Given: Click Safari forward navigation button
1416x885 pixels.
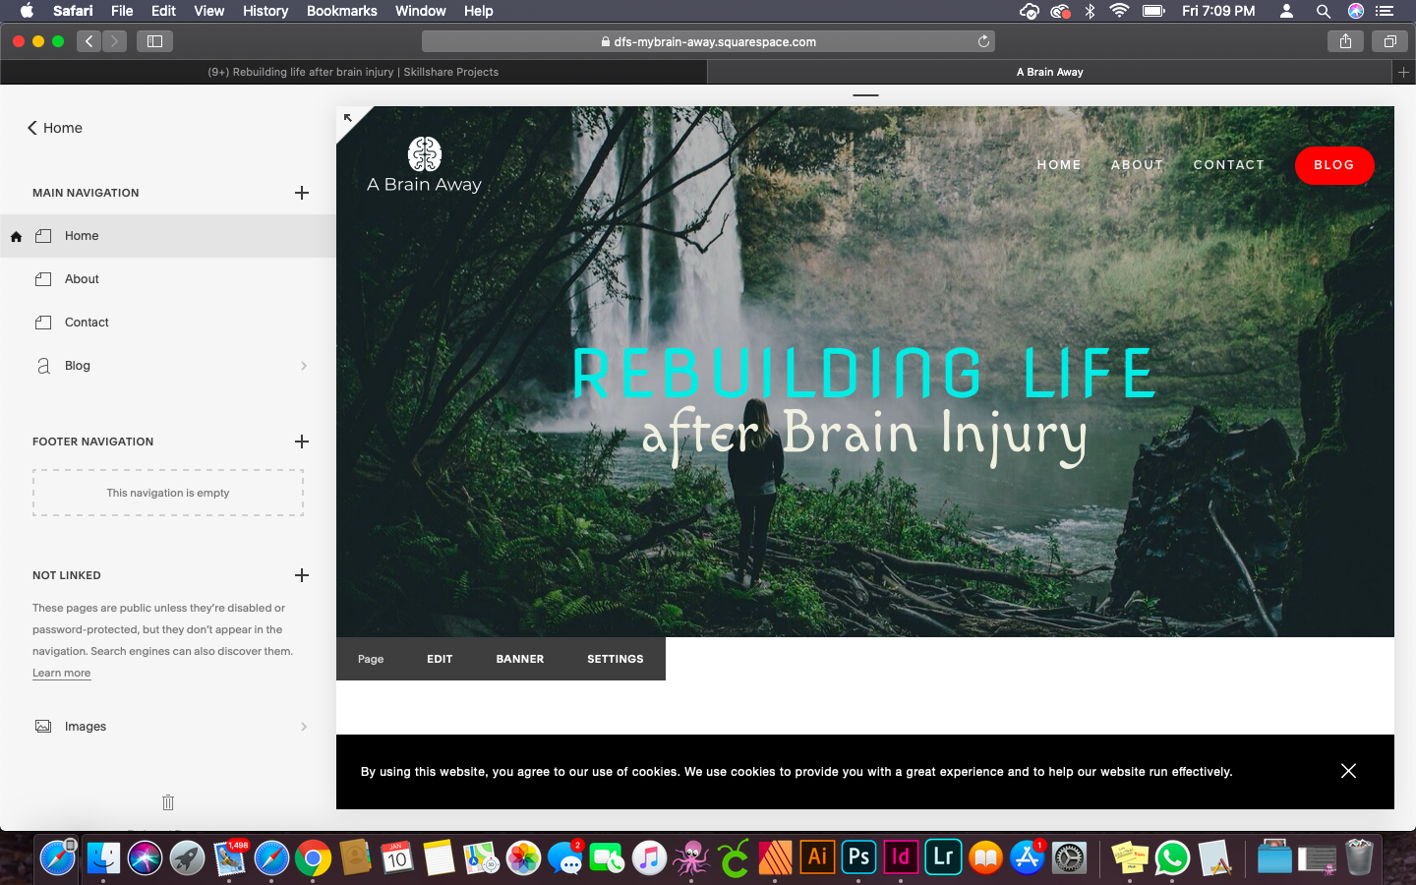Looking at the screenshot, I should tap(114, 41).
